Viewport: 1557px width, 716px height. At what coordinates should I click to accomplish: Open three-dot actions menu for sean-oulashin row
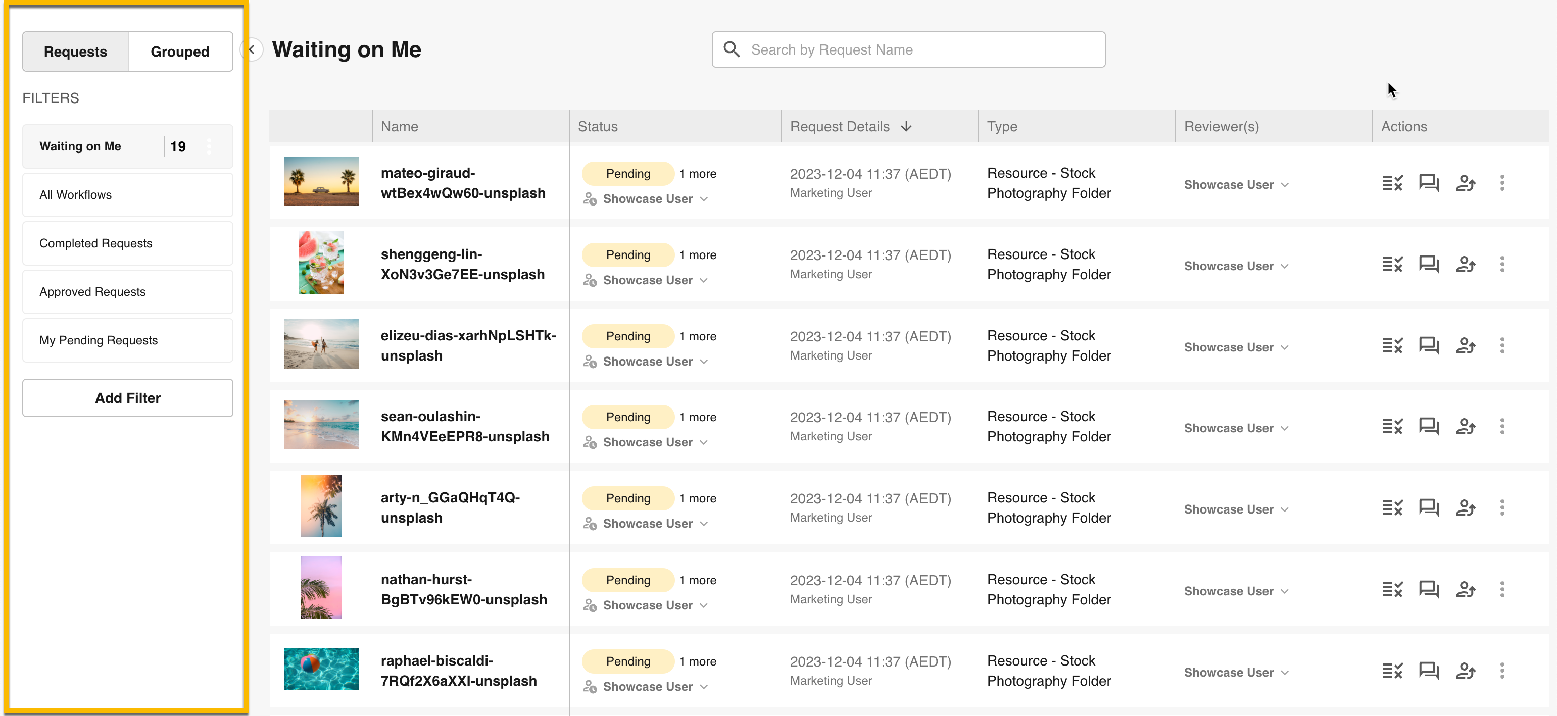click(x=1501, y=427)
